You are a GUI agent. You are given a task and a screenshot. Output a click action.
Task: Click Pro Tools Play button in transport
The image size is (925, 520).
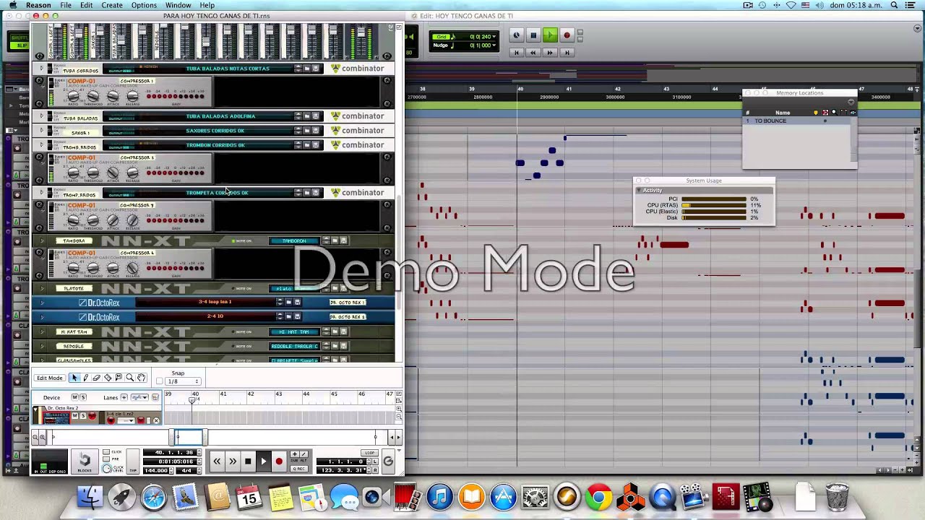(x=550, y=35)
